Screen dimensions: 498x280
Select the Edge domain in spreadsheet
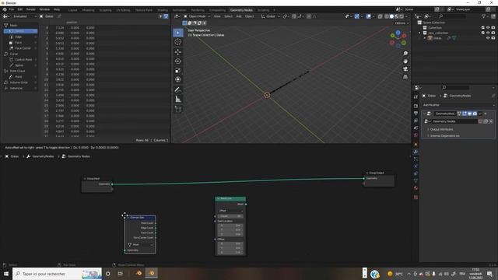tap(21, 37)
